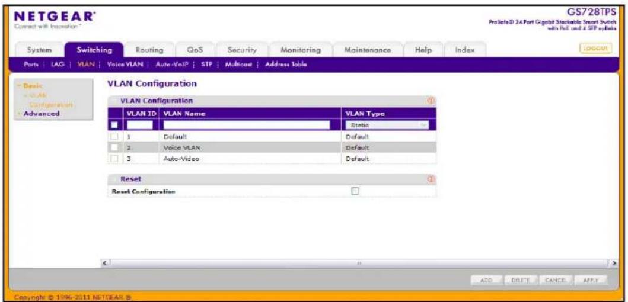
Task: Click 'Default' name cell for VLAN 1
Action: pos(250,137)
